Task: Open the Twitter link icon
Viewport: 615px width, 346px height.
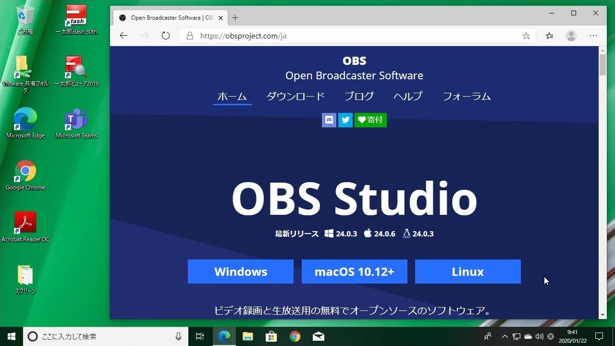Action: [345, 120]
